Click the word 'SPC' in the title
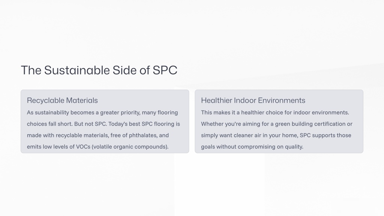Viewport: 384px width, 216px height. (x=165, y=70)
